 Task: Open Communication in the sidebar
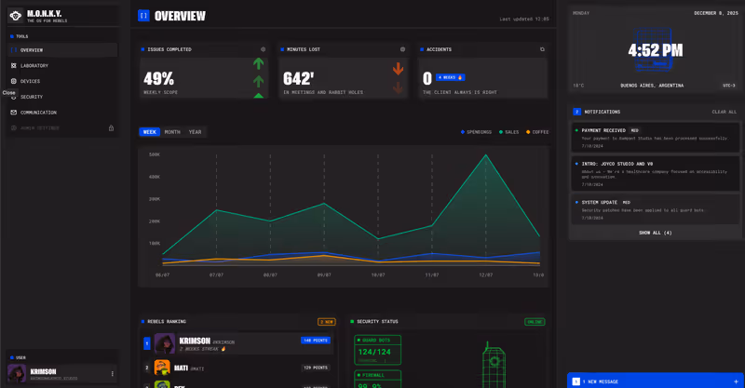[62, 113]
